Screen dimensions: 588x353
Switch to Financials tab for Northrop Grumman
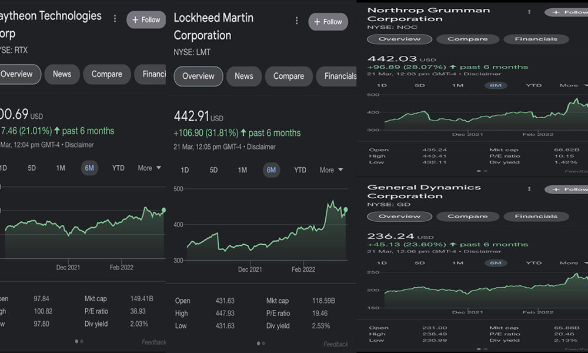pyautogui.click(x=536, y=39)
